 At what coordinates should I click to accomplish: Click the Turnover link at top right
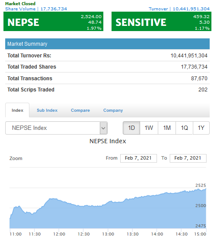(179, 9)
